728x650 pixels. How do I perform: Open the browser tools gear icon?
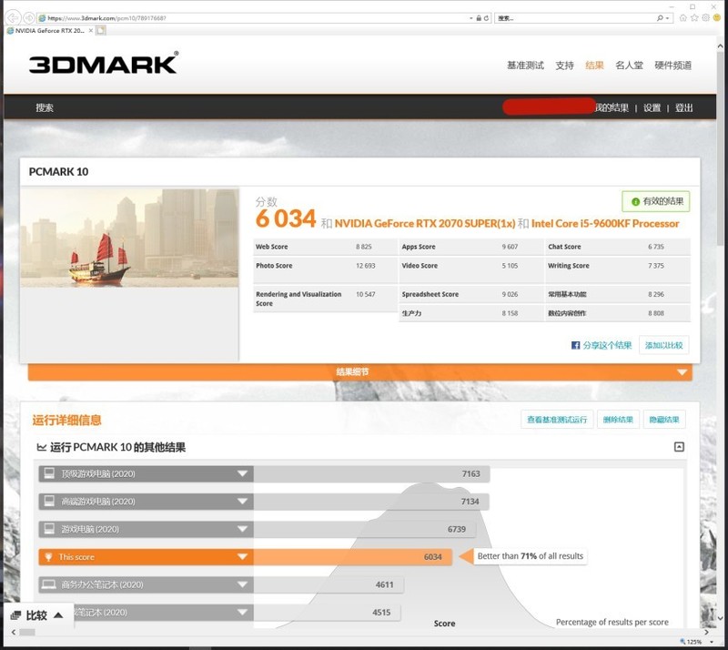pyautogui.click(x=706, y=17)
